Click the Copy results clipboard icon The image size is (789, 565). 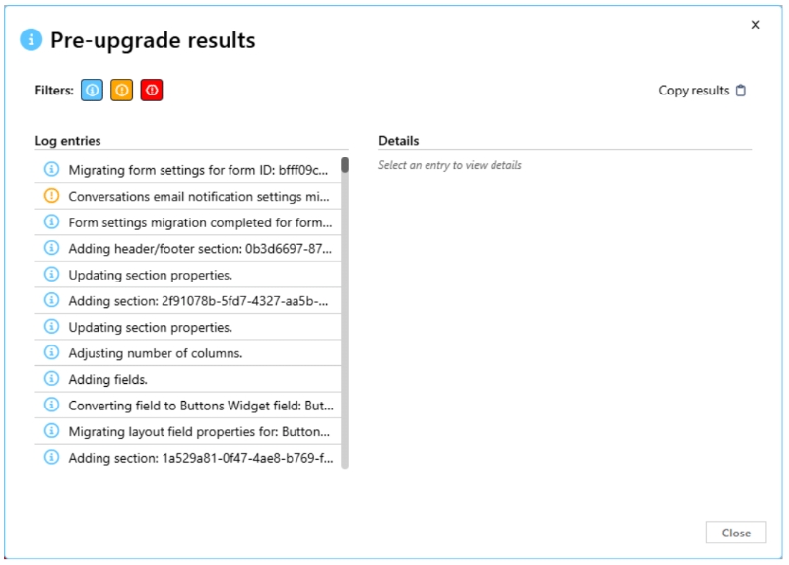[x=741, y=91]
